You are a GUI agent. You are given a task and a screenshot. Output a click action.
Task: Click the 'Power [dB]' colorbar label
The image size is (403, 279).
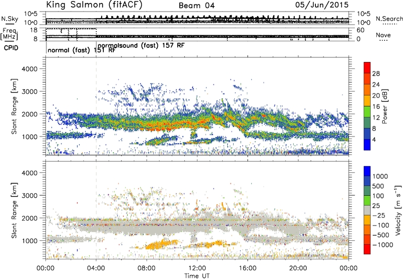click(x=385, y=106)
